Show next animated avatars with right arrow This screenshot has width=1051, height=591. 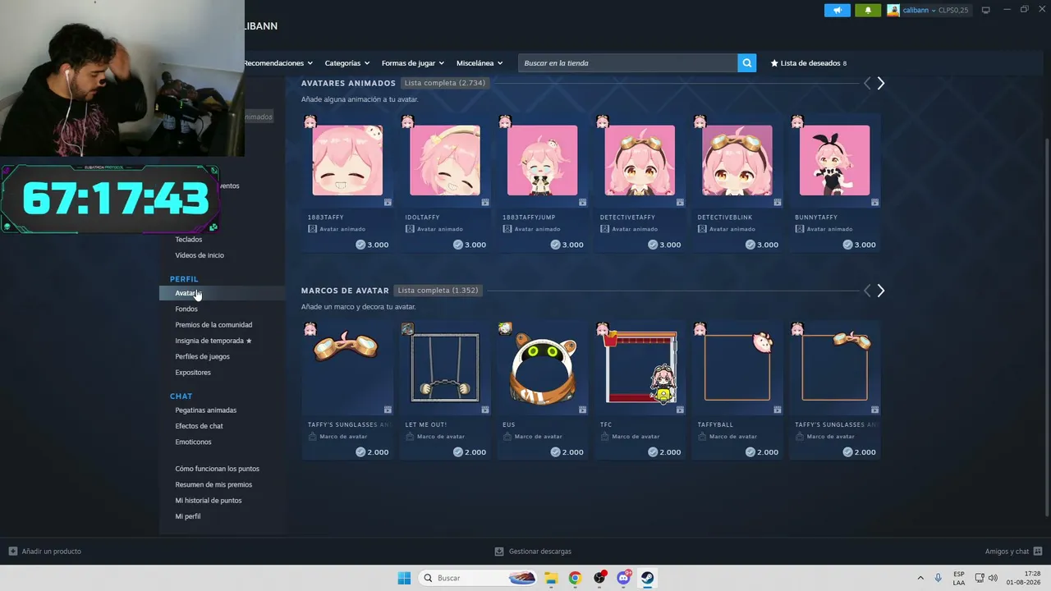[881, 83]
